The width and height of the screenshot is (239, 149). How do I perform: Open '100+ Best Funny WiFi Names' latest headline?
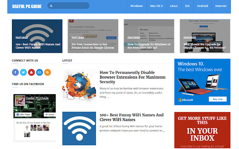pos(131,117)
